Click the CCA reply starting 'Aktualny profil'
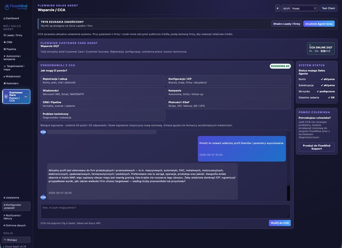This screenshot has width=342, height=248. point(142,181)
